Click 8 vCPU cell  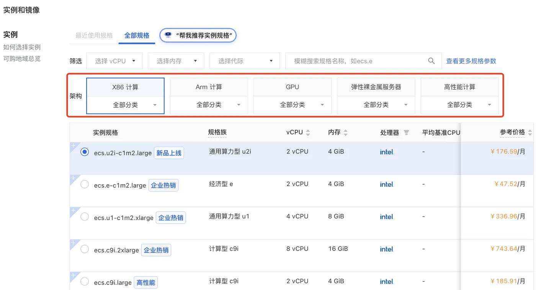297,249
